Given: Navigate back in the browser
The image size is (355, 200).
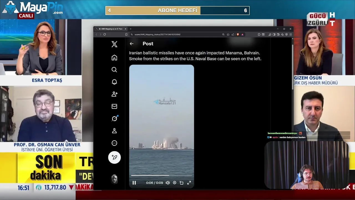Looking at the screenshot, I should point(97,34).
